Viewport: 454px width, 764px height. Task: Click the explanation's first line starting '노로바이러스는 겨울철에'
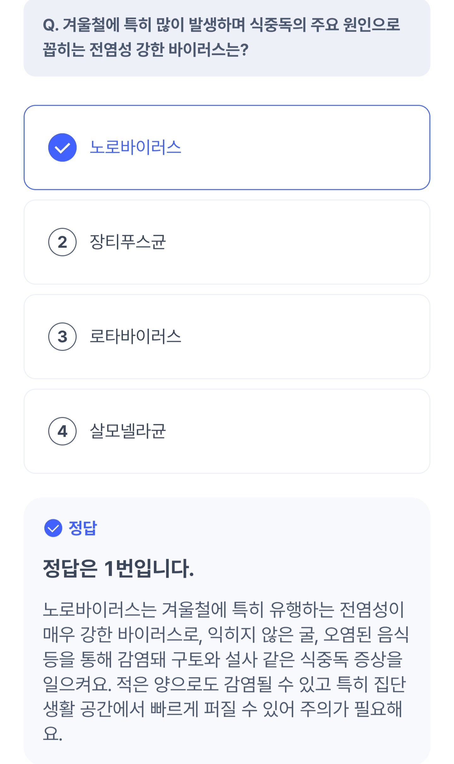pyautogui.click(x=223, y=609)
